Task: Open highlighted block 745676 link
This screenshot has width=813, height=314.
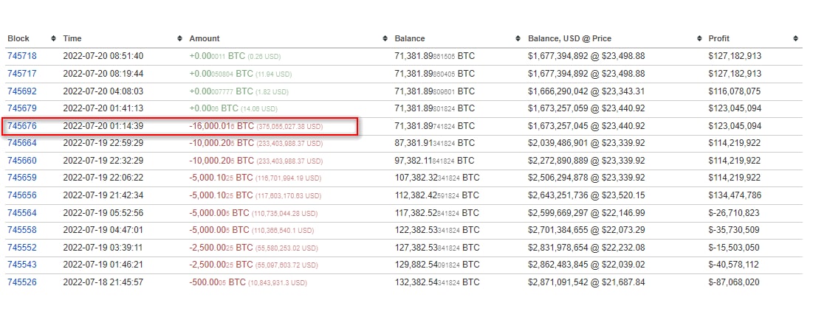Action: [21, 127]
